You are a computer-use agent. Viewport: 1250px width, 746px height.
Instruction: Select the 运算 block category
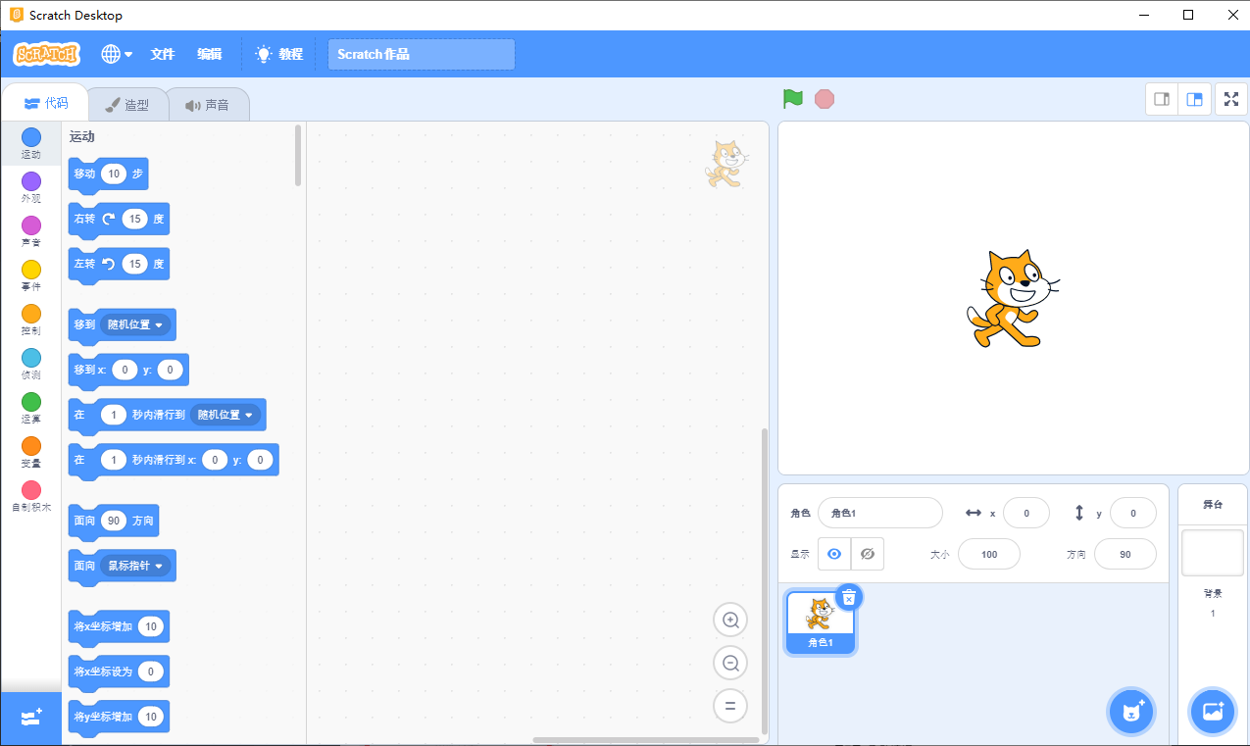(31, 408)
